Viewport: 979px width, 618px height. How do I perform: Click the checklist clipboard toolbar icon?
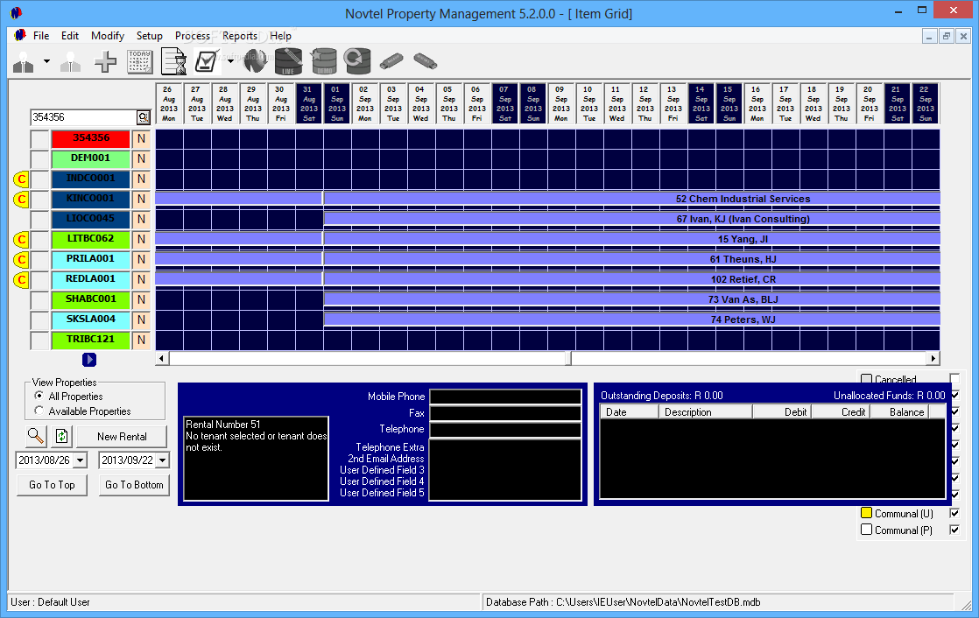coord(207,61)
